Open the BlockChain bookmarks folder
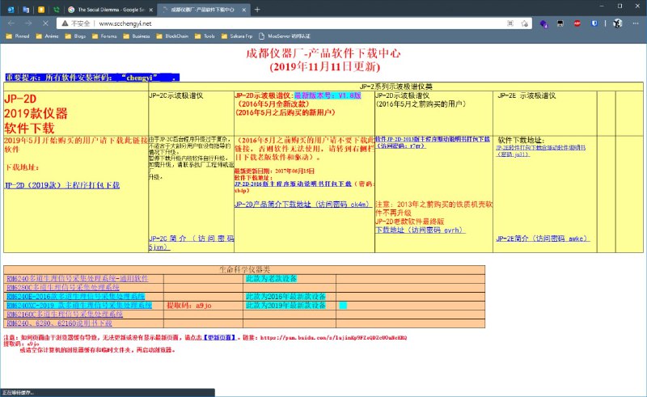The height and width of the screenshot is (397, 647). point(172,36)
